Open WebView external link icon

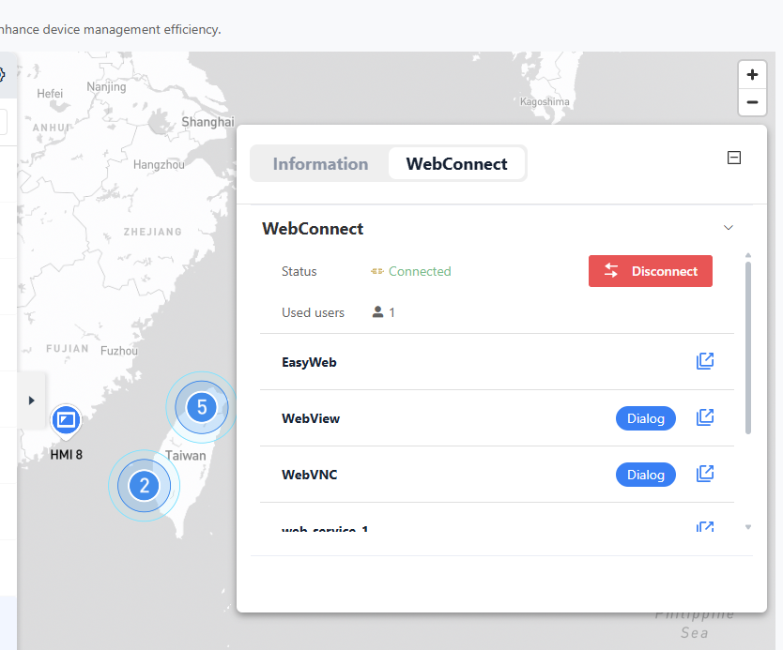tap(704, 418)
